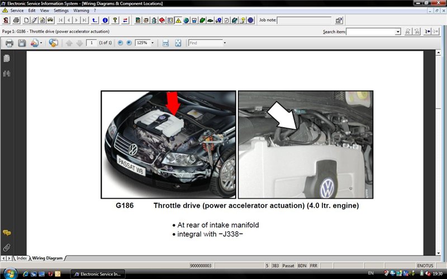447x279 pixels.
Task: Open the Search item combo box arrow
Action: click(x=398, y=32)
